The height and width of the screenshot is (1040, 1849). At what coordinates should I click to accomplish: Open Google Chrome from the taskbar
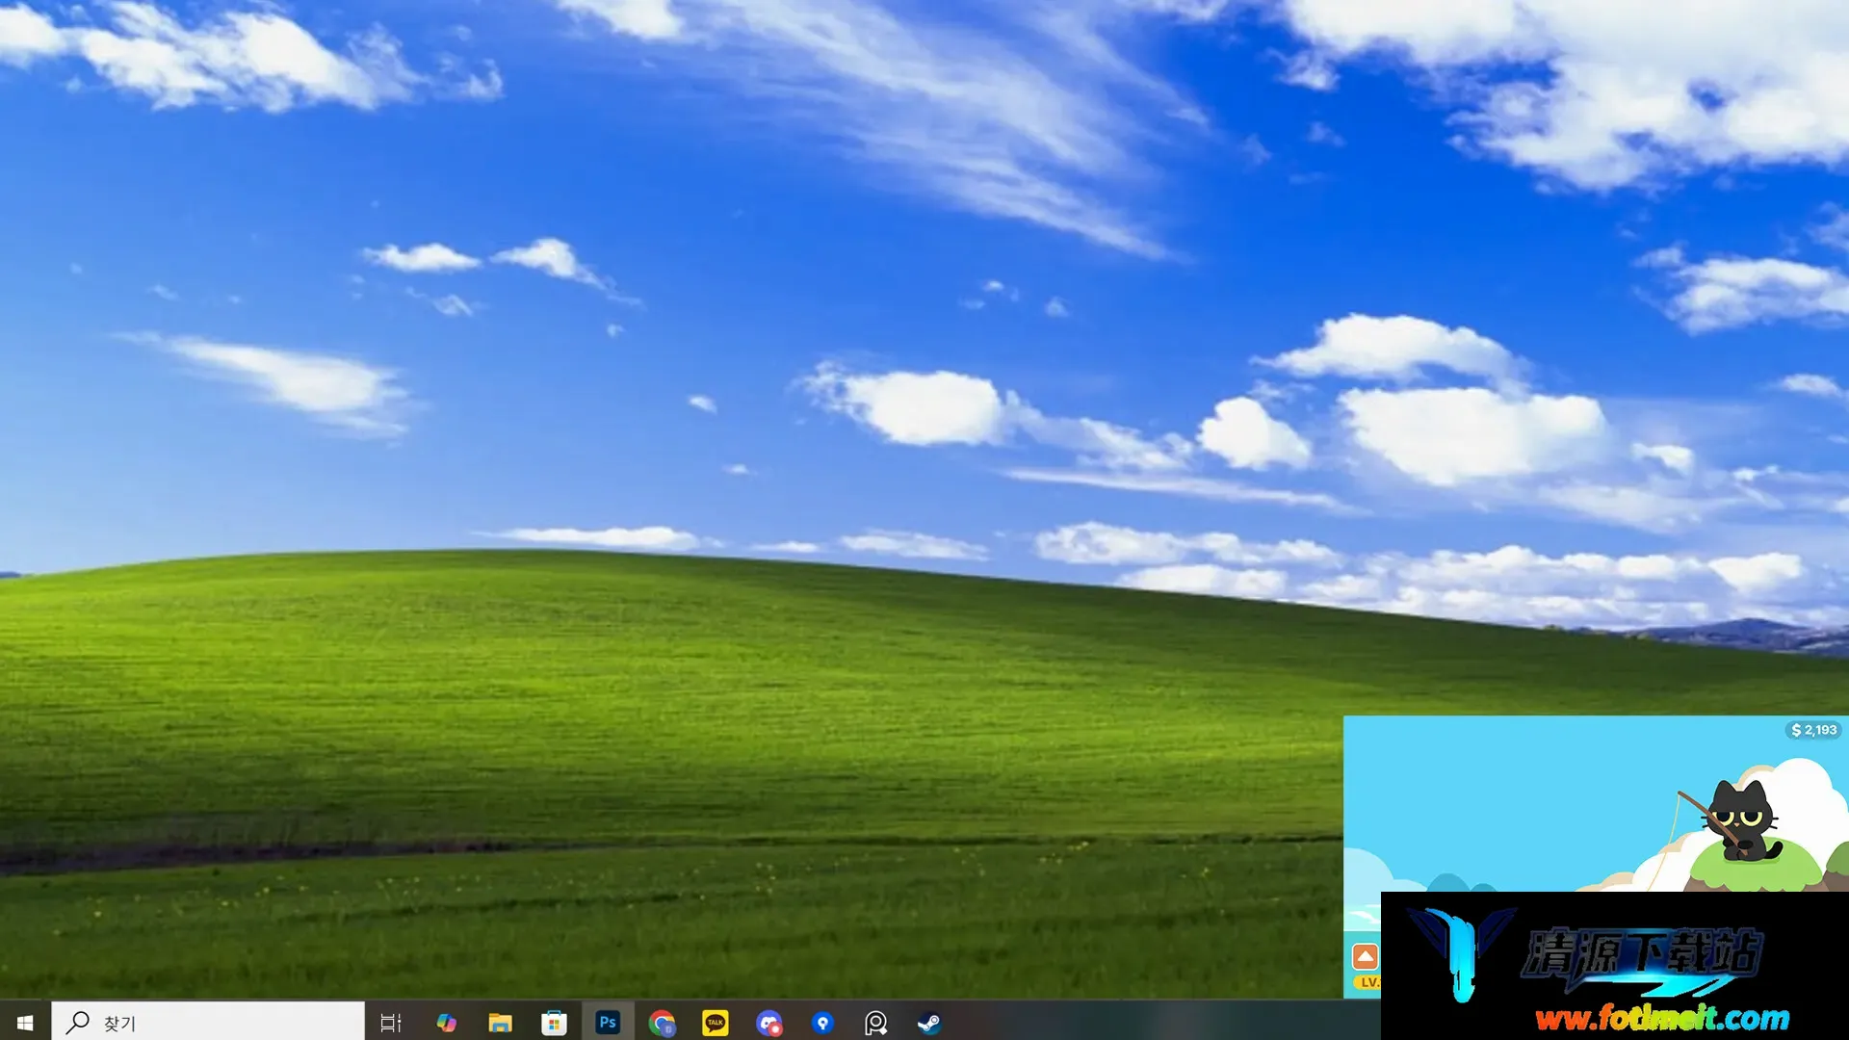(x=662, y=1023)
